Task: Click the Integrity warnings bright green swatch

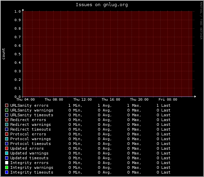Action: [x=6, y=167]
